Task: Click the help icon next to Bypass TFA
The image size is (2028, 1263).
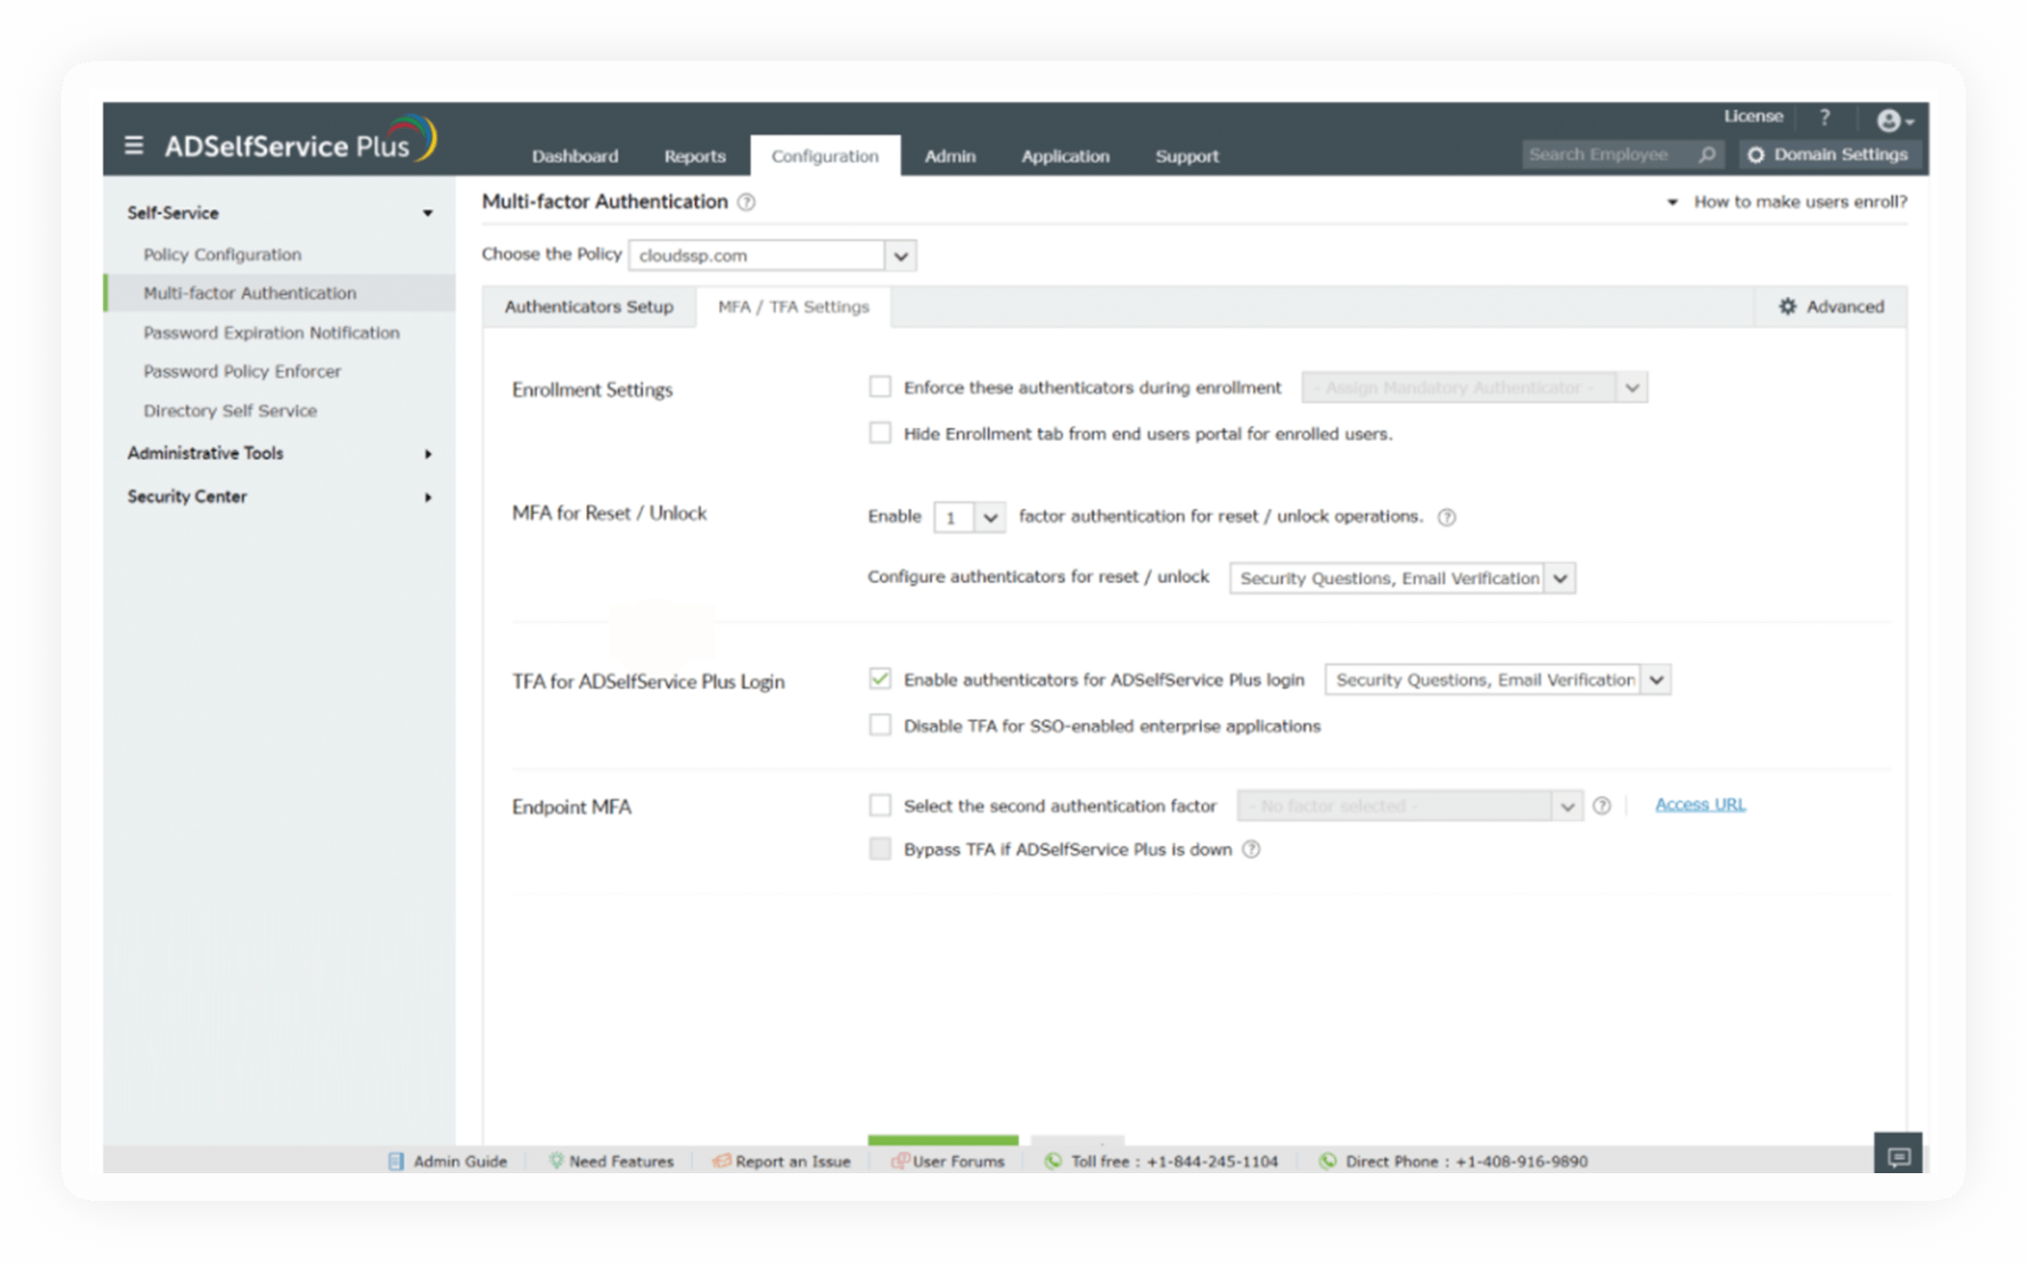Action: (1251, 849)
